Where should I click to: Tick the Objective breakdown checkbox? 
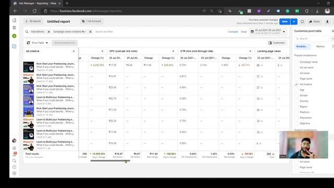coord(296,123)
